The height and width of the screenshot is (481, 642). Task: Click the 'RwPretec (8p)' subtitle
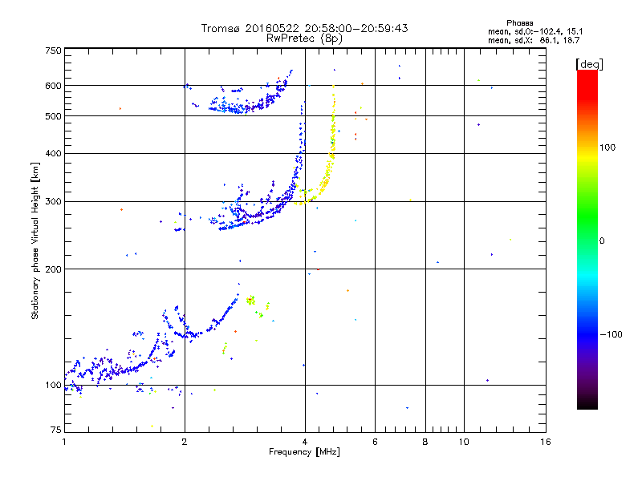[304, 38]
